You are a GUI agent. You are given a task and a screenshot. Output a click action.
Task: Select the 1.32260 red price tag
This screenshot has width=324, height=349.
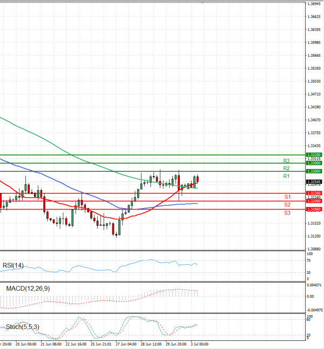pos(313,193)
